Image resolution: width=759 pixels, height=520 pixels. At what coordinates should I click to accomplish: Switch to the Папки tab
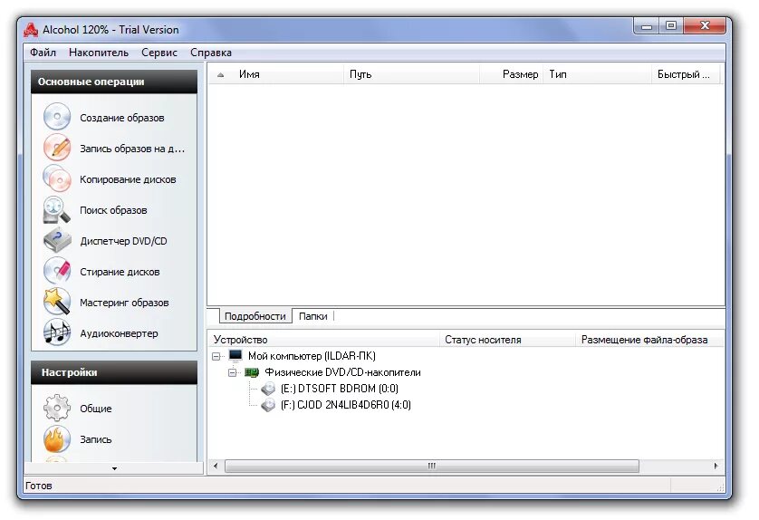click(313, 316)
